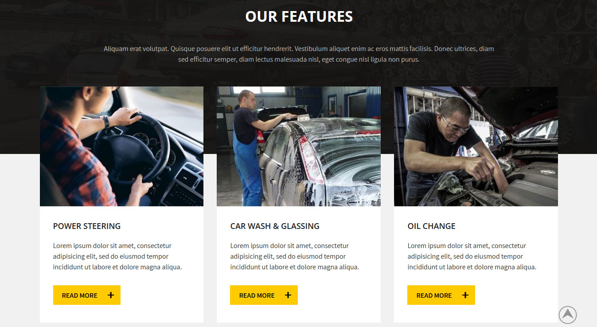
Task: Open the mechanic under hood photo
Action: 476,146
